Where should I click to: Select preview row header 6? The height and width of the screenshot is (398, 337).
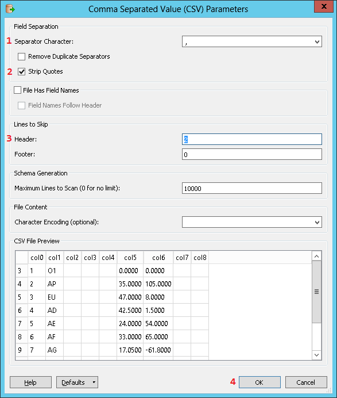22,311
